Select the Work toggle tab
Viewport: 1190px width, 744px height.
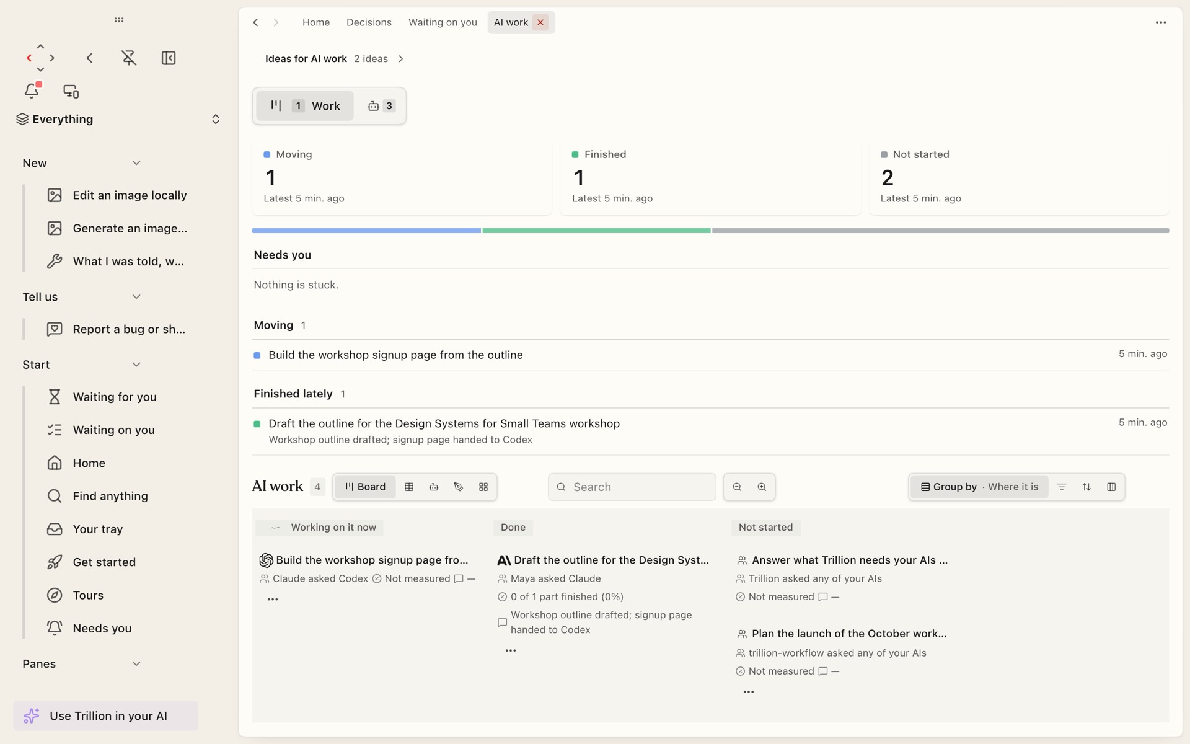(x=305, y=106)
